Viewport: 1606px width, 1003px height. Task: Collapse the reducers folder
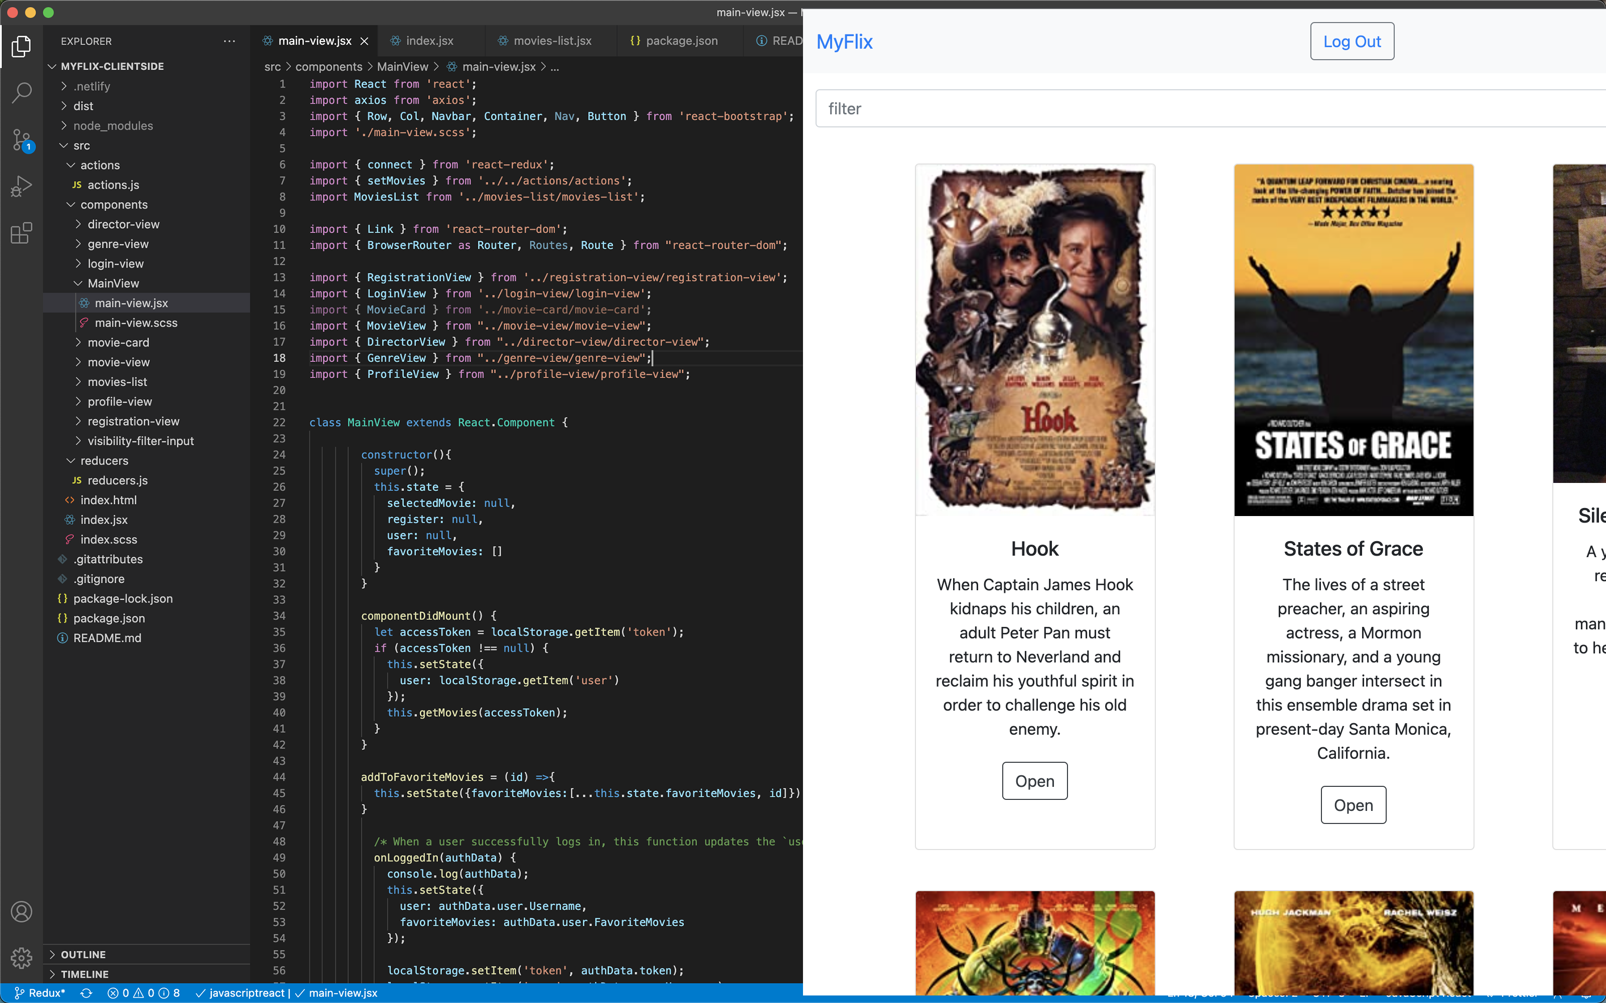(x=71, y=461)
